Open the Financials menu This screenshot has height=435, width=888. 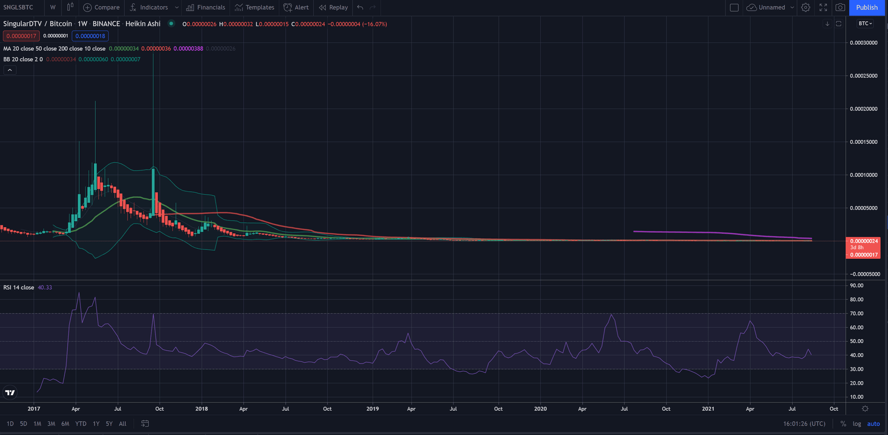tap(206, 7)
